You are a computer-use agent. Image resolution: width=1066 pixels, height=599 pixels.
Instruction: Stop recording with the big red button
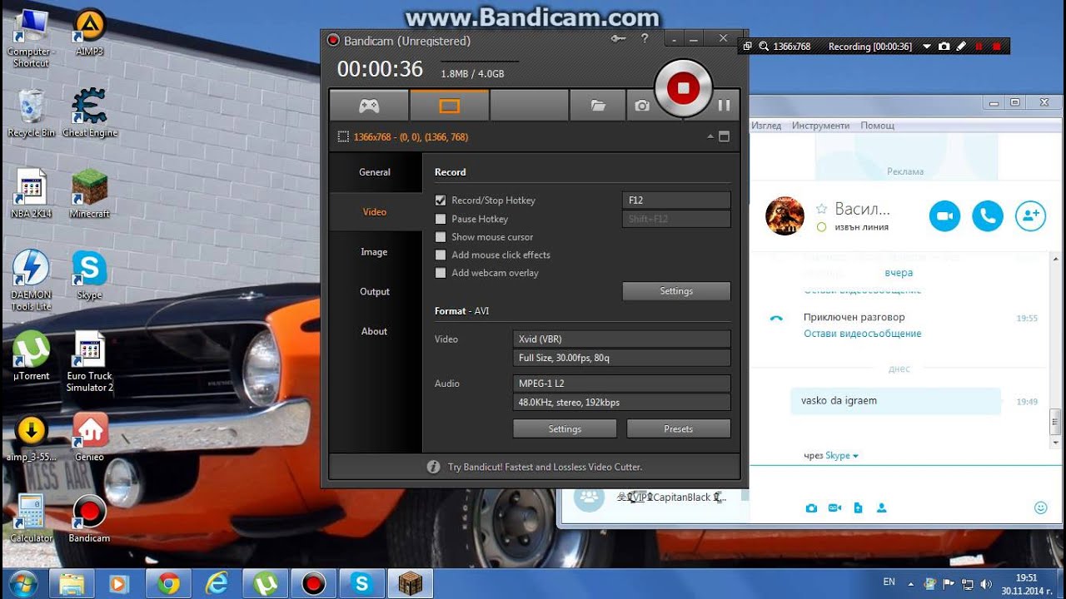coord(684,87)
